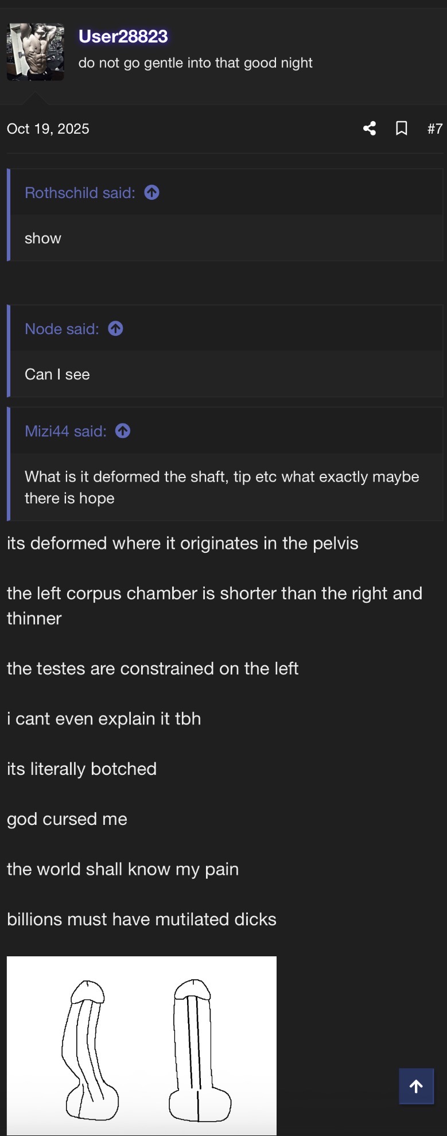Click the post line "god cursed me"
This screenshot has height=1136, width=447.
point(67,819)
